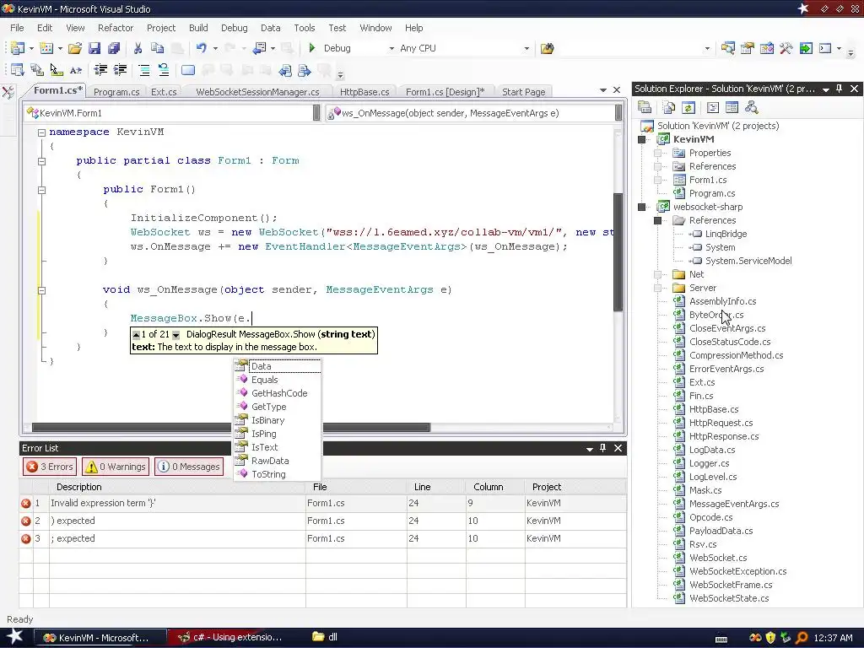864x648 pixels.
Task: Click the code editor horizontal scrollbar thumb
Action: click(x=231, y=428)
